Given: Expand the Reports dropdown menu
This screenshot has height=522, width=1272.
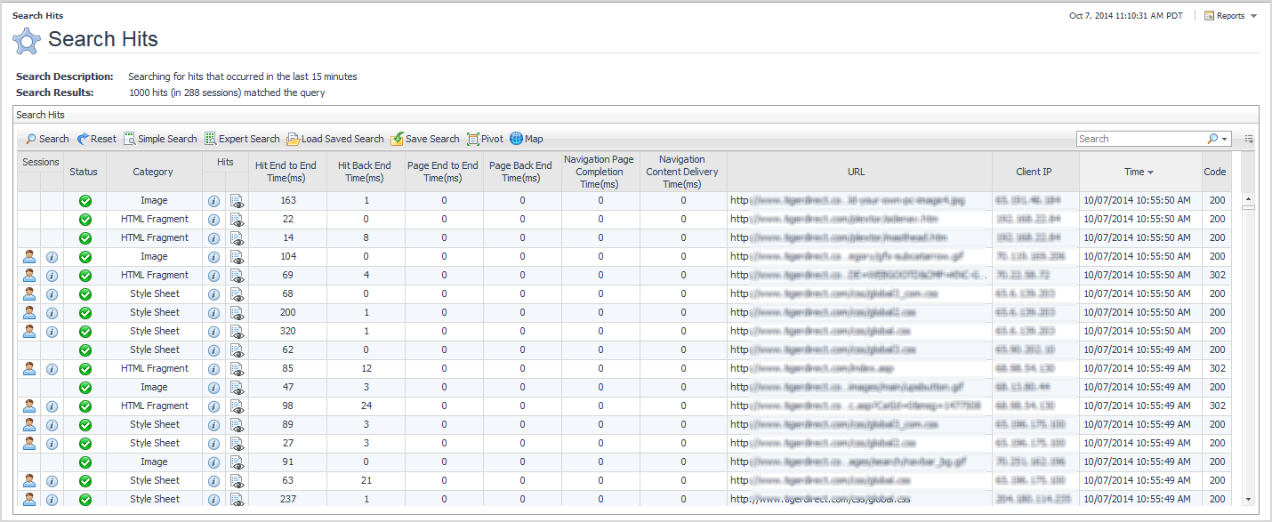Looking at the screenshot, I should point(1230,16).
